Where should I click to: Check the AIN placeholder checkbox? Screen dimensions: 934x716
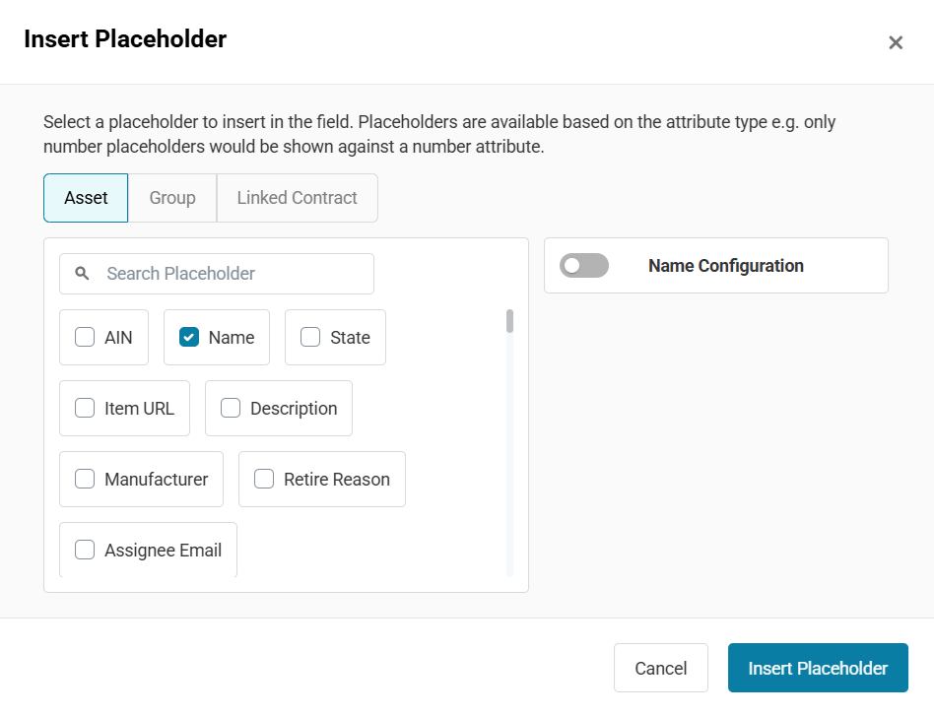click(86, 337)
